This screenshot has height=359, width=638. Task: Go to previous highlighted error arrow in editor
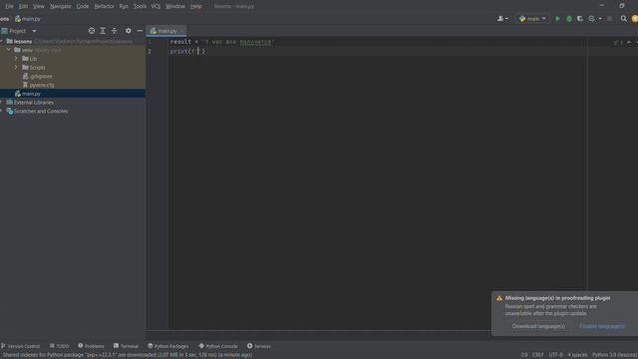[629, 42]
